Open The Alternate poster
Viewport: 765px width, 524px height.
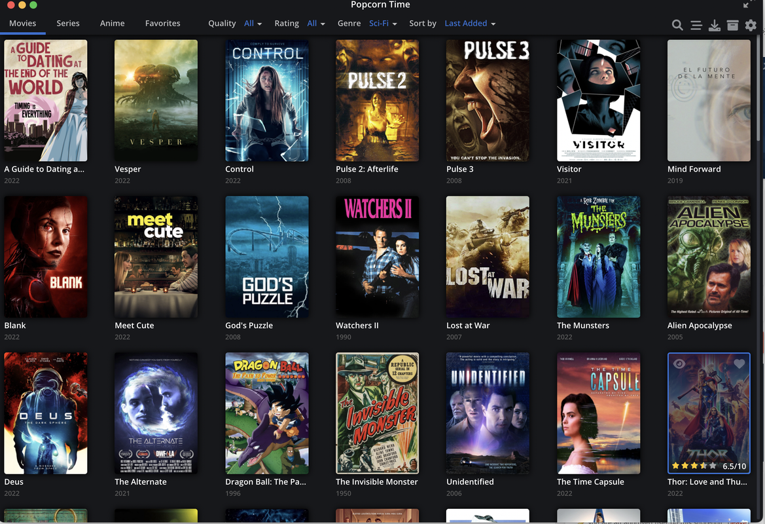pyautogui.click(x=156, y=413)
